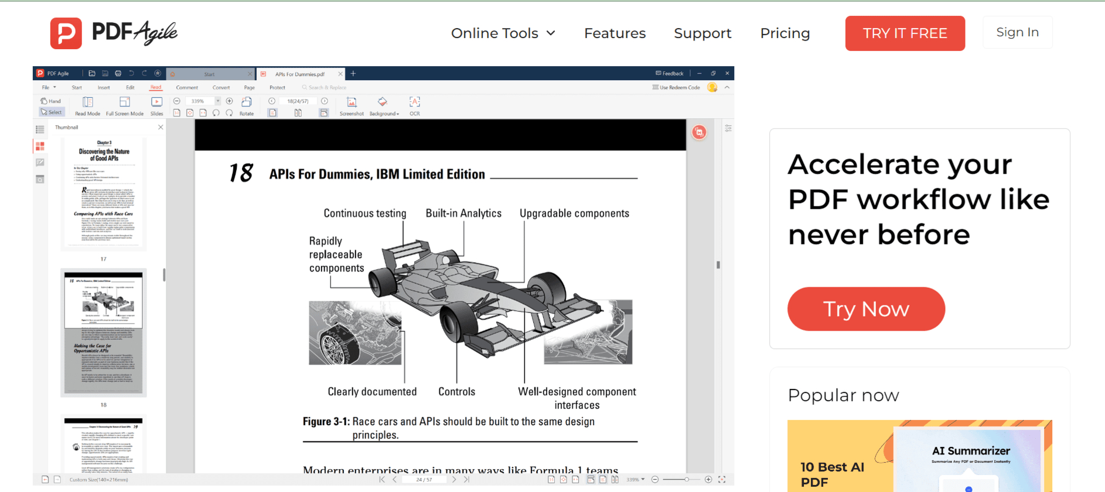Open the Page ribbon tab
The height and width of the screenshot is (492, 1105).
tap(249, 88)
